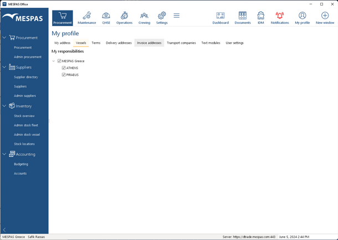This screenshot has width=338, height=240.
Task: Collapse the Inventory sidebar section
Action: (4, 106)
